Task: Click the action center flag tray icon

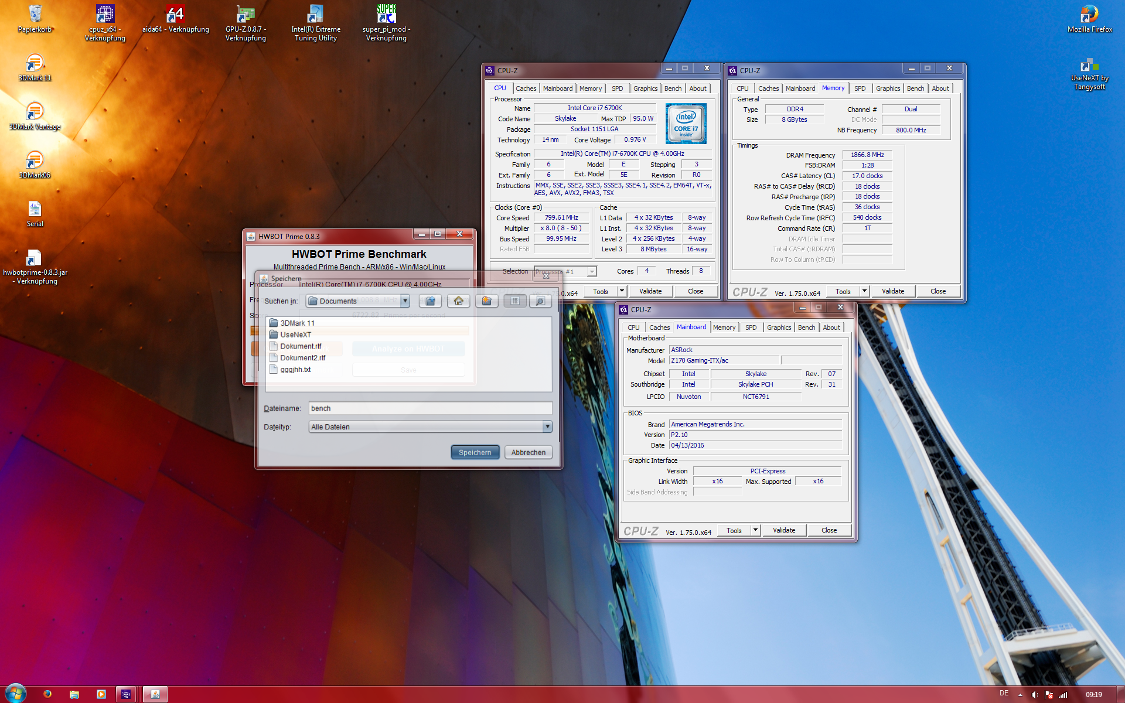Action: (1049, 695)
